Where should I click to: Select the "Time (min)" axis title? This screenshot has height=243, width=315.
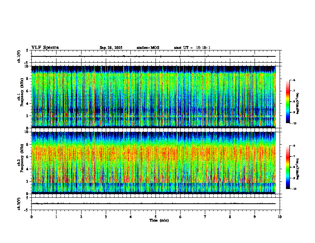coord(159,220)
